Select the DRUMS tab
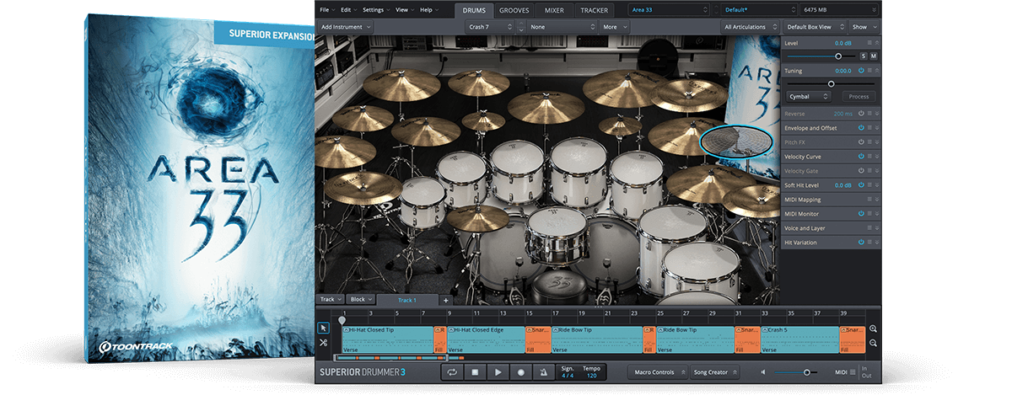1012x411 pixels. [x=474, y=10]
